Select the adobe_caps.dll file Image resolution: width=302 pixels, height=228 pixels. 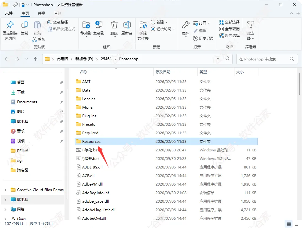point(166,201)
